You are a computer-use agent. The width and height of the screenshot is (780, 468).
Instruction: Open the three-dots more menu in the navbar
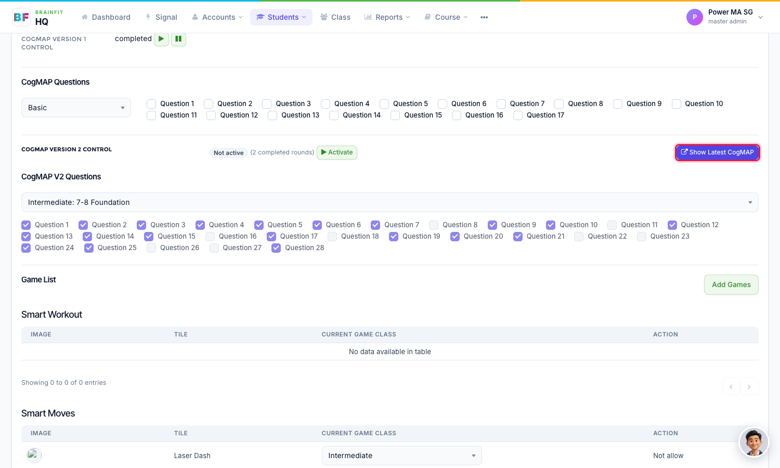tap(484, 17)
